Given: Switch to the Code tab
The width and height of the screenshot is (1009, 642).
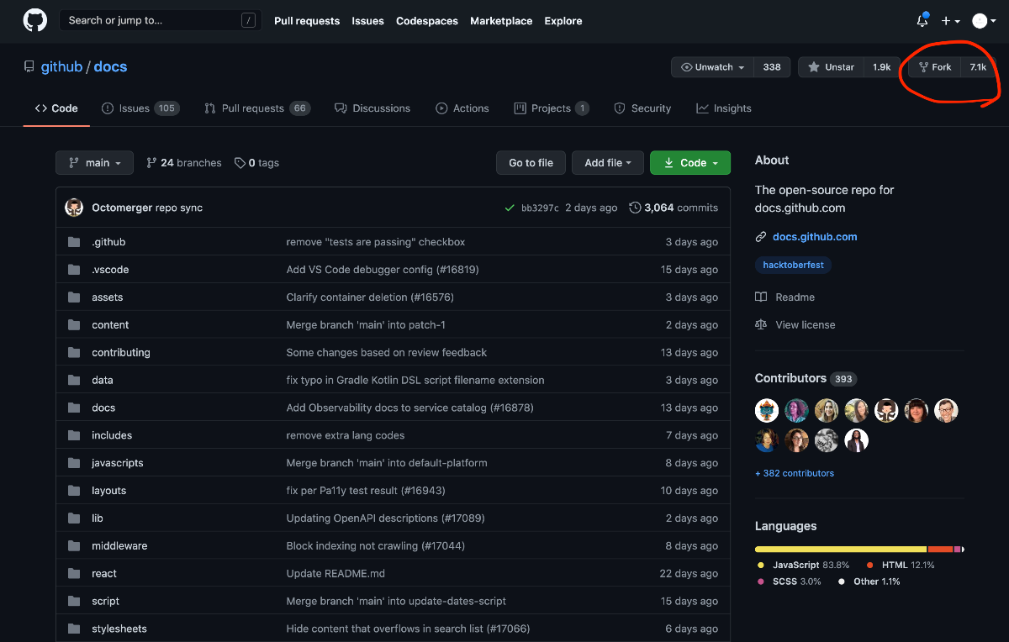Looking at the screenshot, I should pos(56,108).
